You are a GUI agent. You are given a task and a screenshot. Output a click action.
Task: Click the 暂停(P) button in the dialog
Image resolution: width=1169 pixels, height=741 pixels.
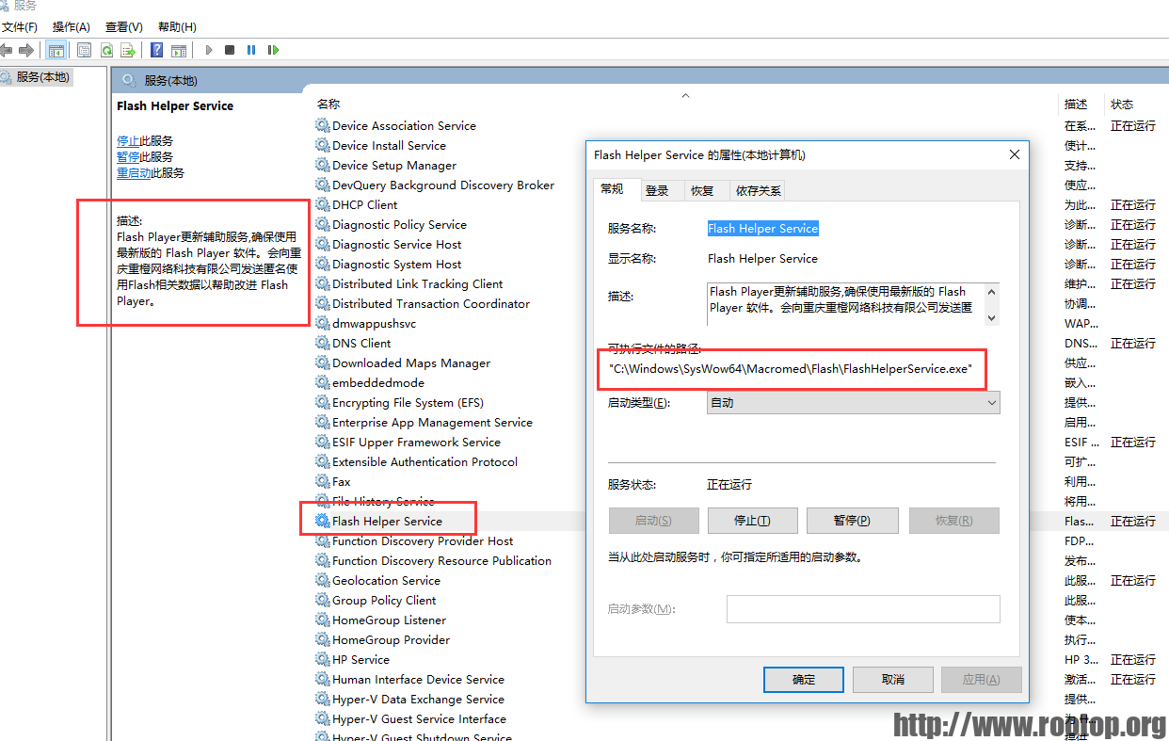(853, 521)
